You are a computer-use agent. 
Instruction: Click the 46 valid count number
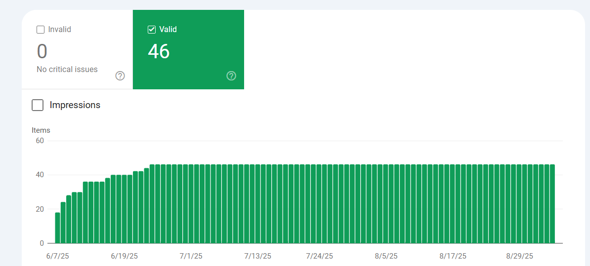tap(159, 51)
